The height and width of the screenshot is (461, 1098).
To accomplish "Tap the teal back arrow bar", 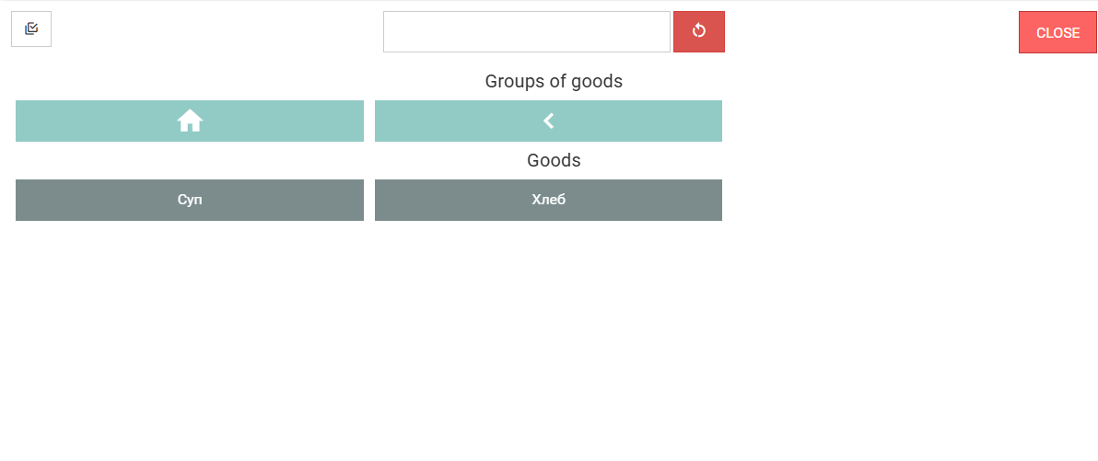I will click(548, 121).
